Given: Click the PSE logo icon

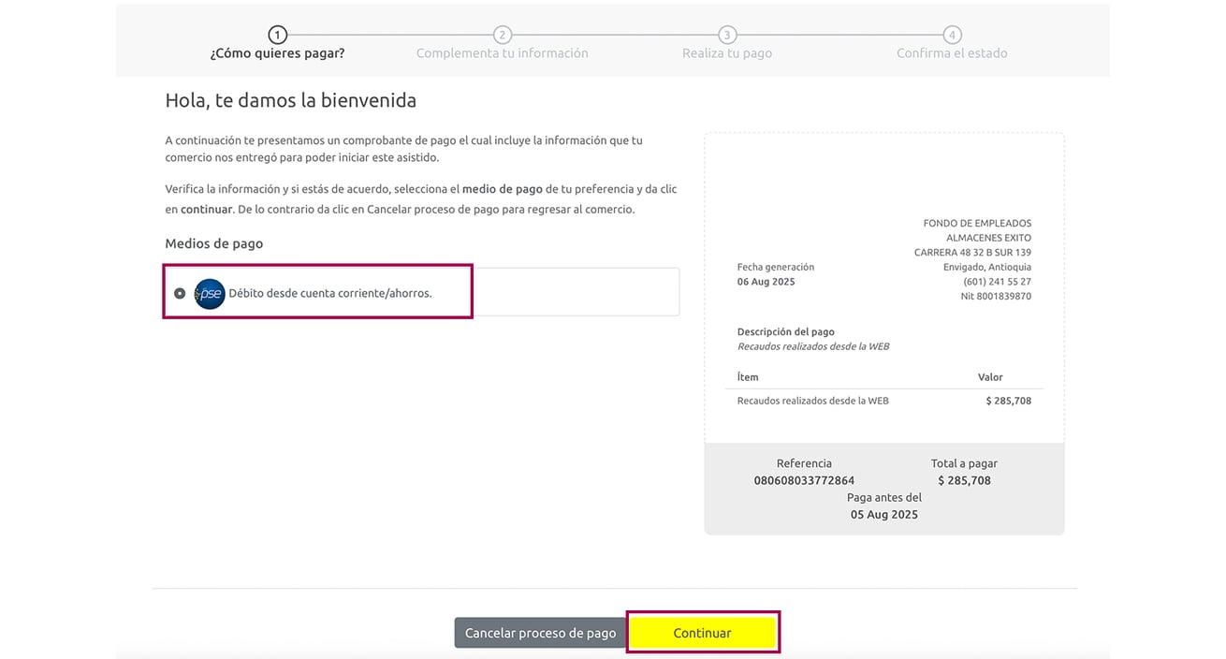Looking at the screenshot, I should (x=210, y=293).
